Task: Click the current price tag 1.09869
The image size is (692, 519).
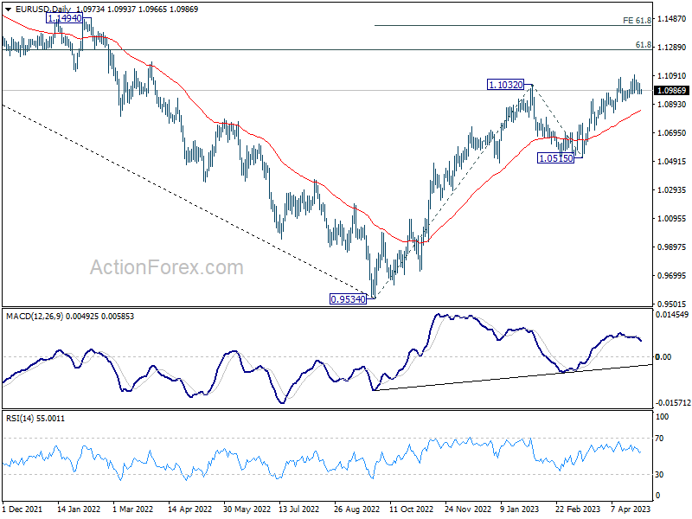Action: click(x=672, y=91)
